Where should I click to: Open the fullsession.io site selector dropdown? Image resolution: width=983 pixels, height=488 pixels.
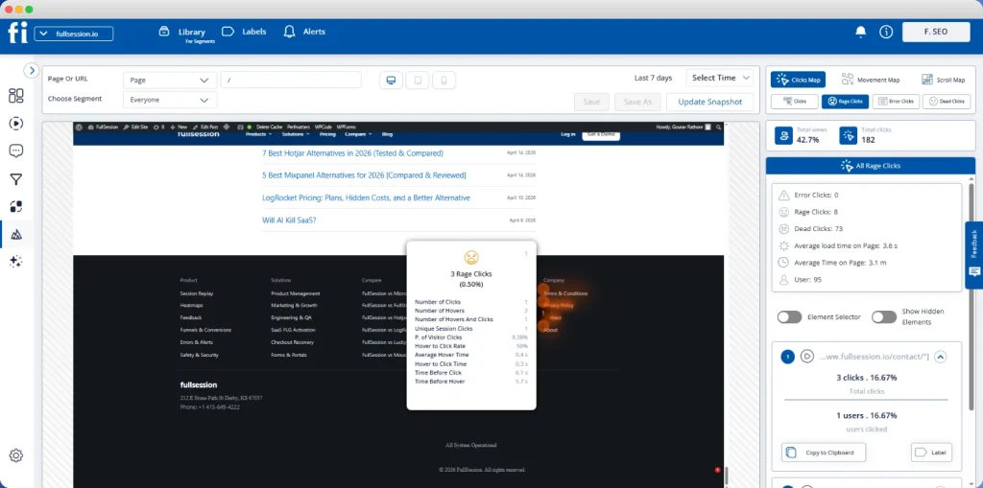click(x=74, y=34)
